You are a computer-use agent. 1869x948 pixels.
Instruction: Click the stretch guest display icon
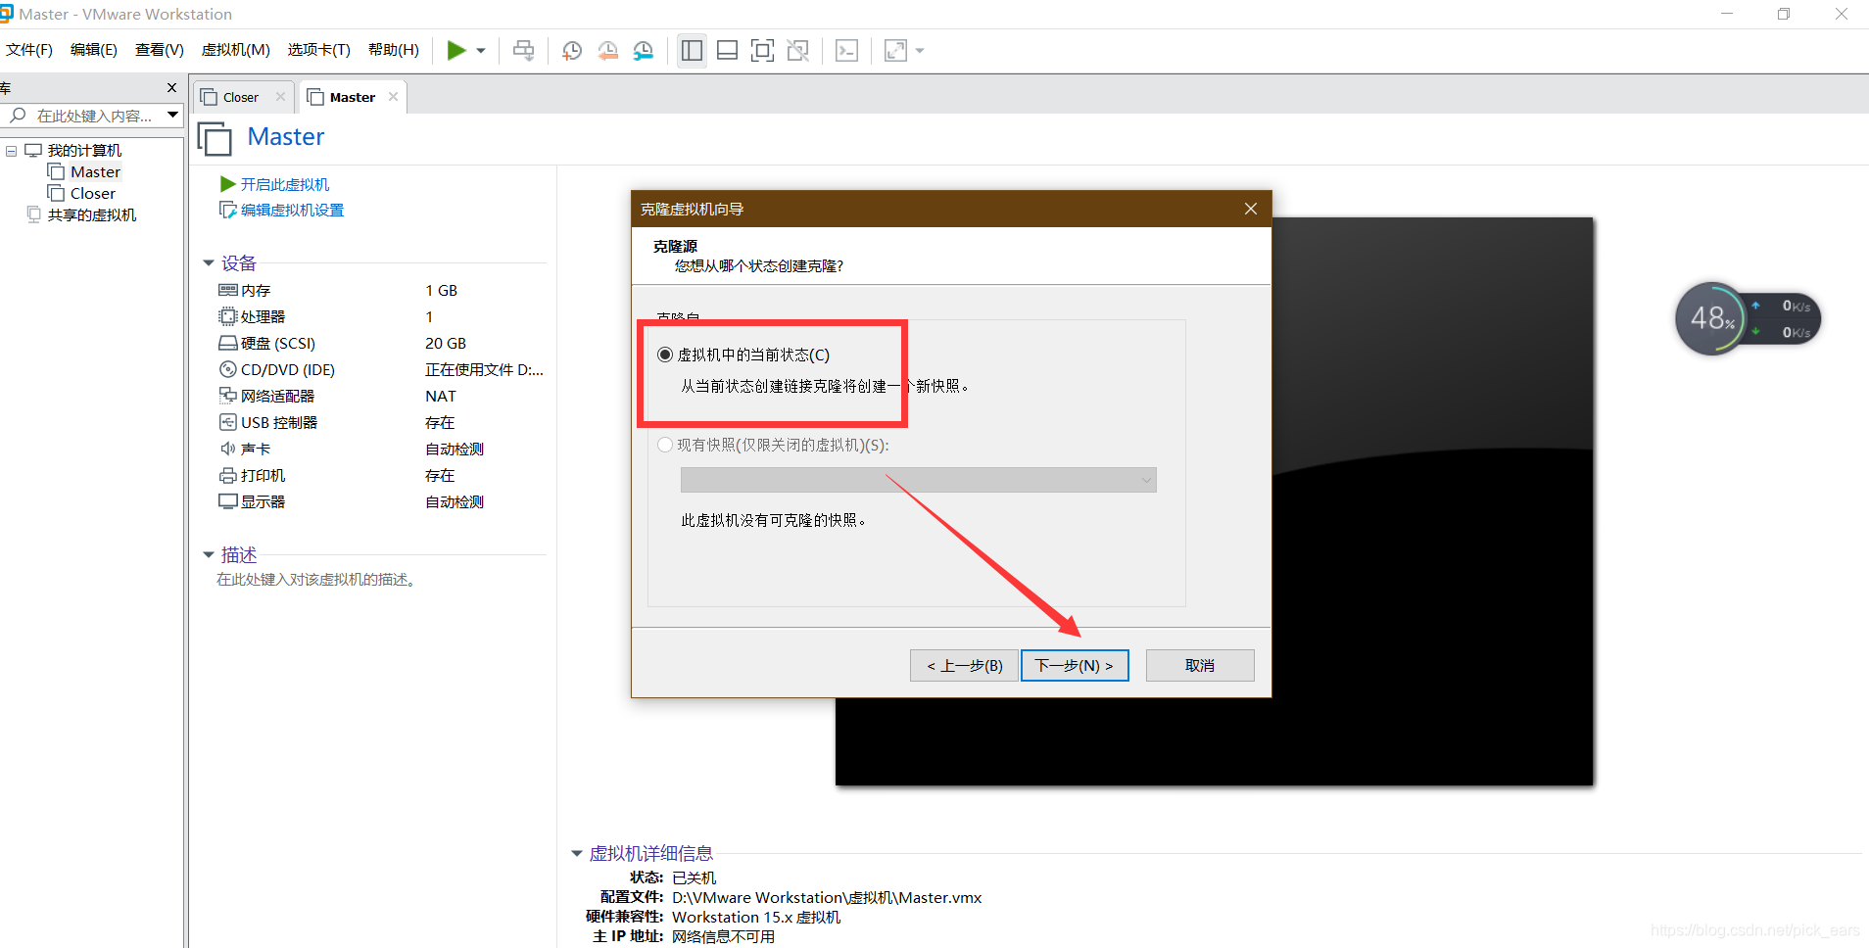pyautogui.click(x=895, y=51)
